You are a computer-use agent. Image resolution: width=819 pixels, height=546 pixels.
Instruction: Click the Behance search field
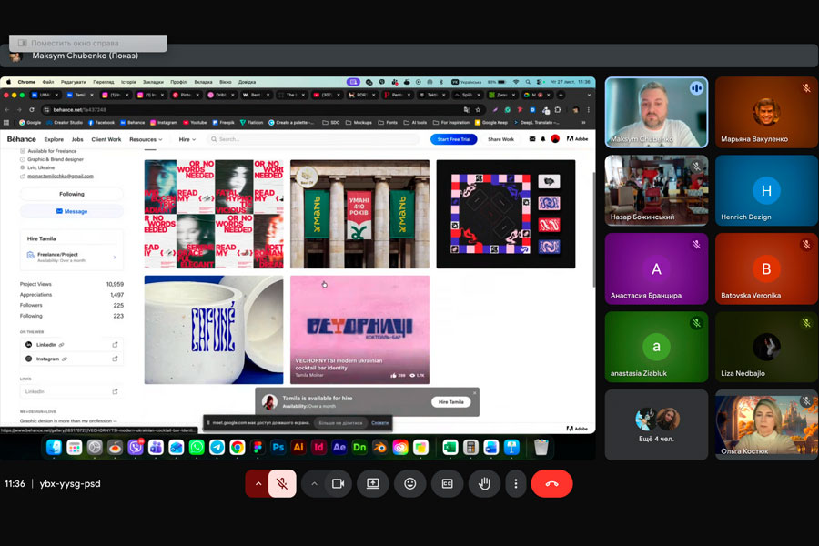point(315,139)
